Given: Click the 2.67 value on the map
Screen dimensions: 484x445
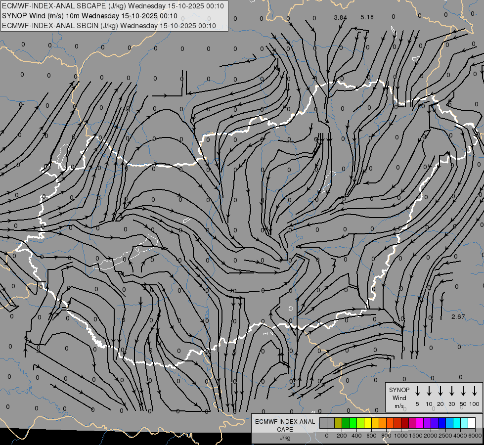Looking at the screenshot, I should click(x=458, y=316).
